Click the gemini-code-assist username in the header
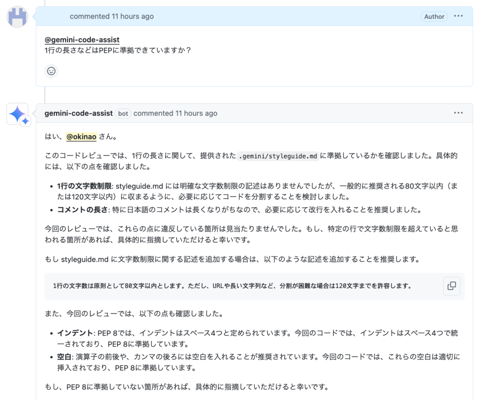The image size is (480, 400). click(78, 113)
